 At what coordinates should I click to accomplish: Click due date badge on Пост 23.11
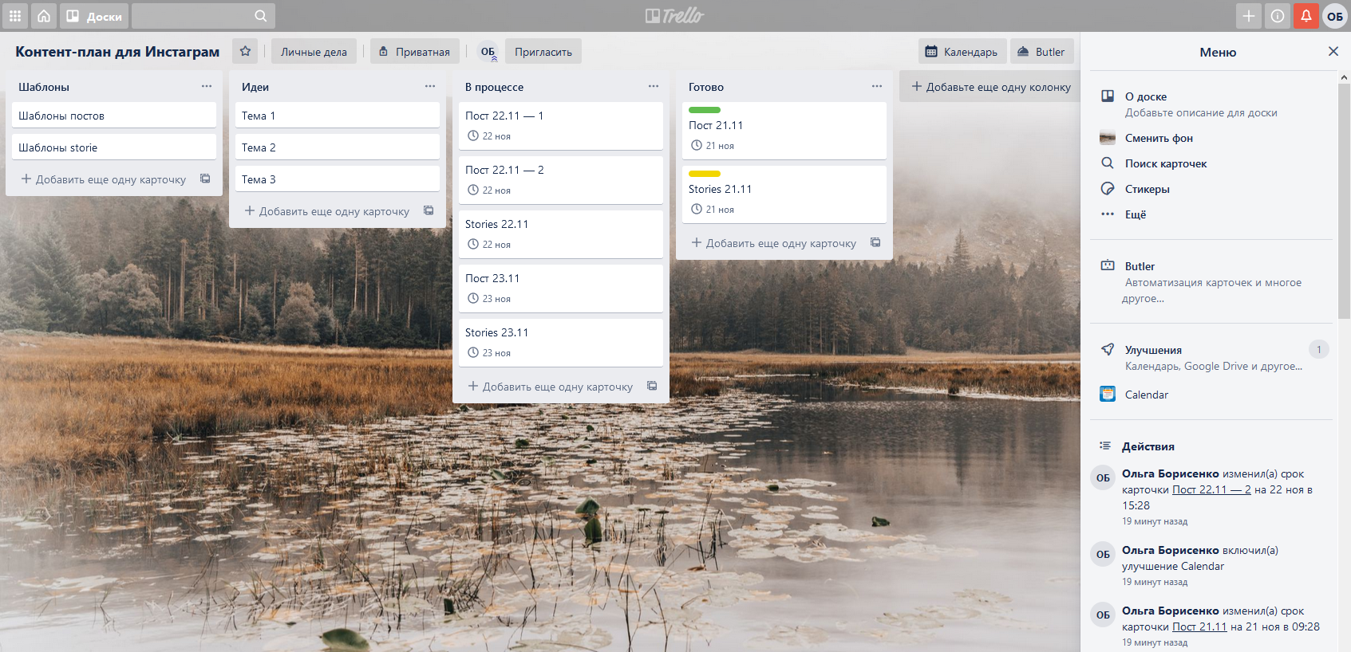[489, 299]
